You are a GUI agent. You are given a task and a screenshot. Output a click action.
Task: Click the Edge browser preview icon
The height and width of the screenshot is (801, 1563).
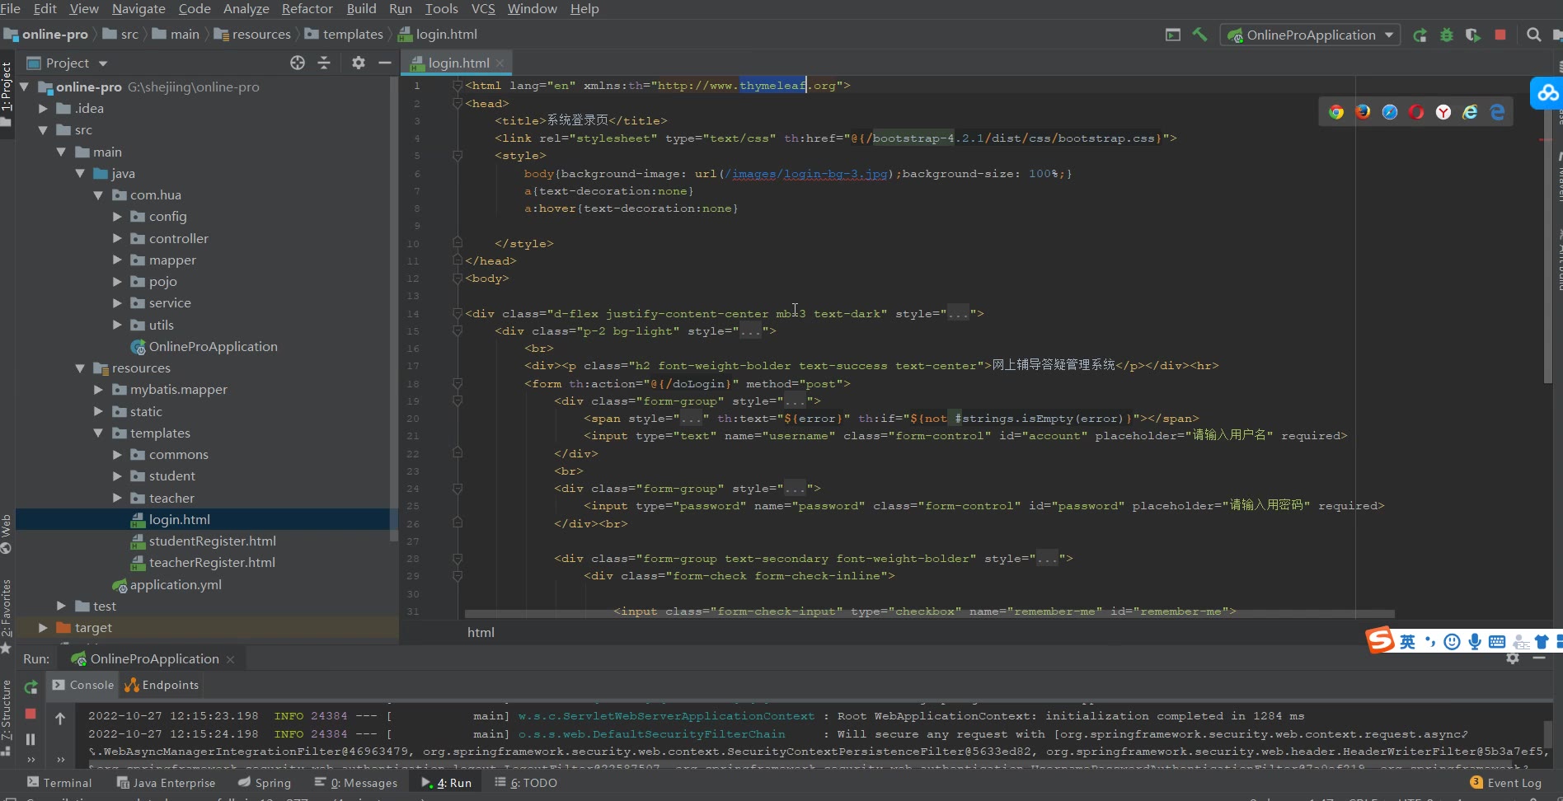pyautogui.click(x=1497, y=112)
